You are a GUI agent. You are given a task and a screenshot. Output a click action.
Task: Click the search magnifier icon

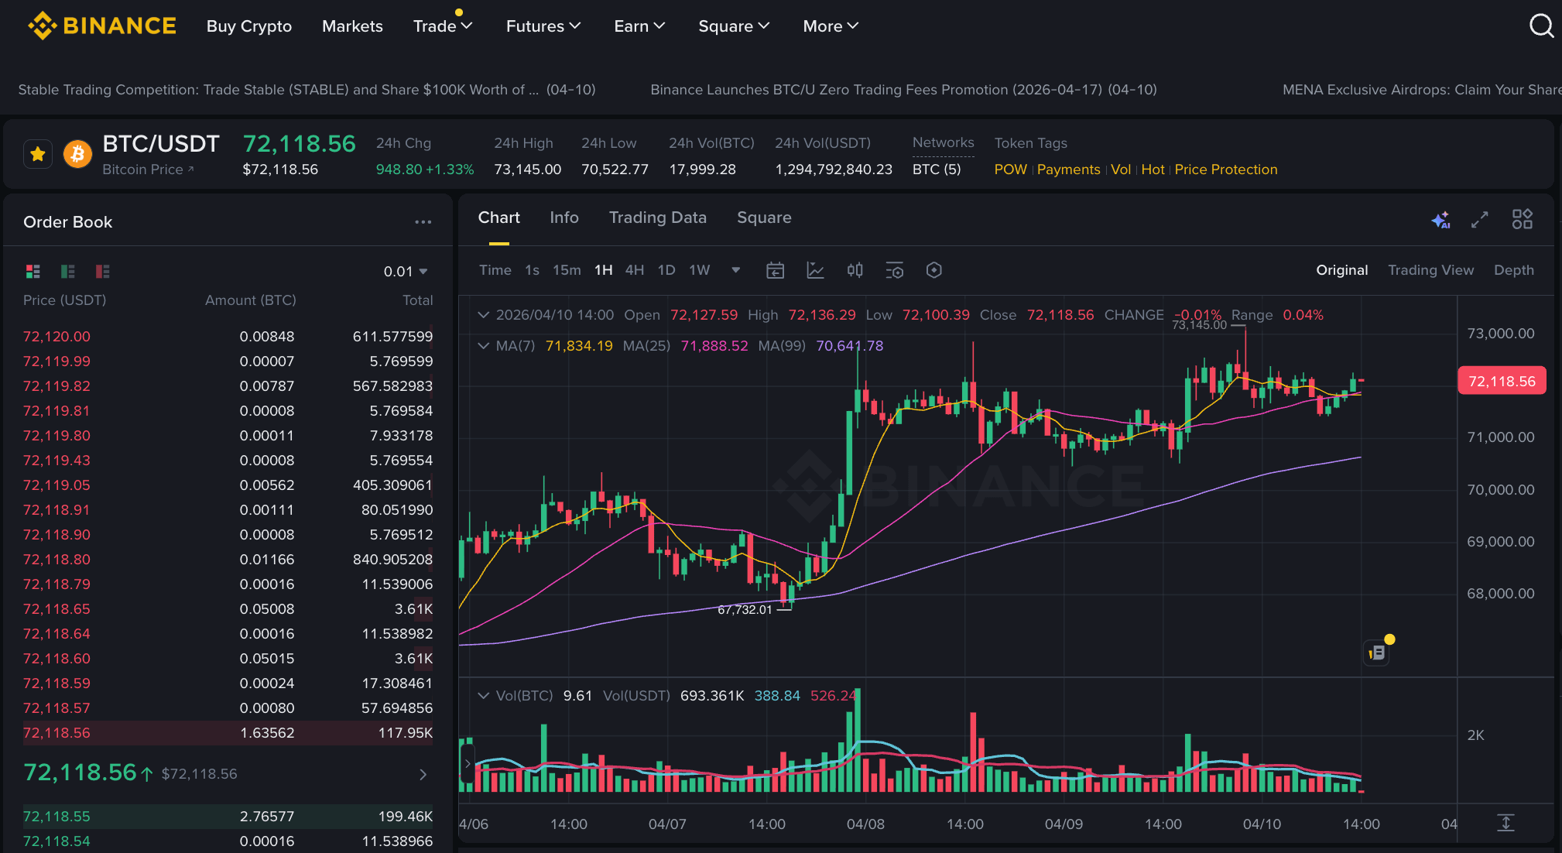1540,26
